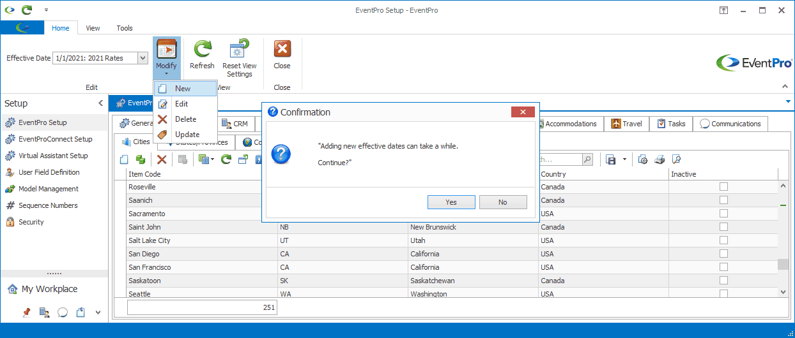Click the print preview magnifier icon
Screen dimensions: 795x338
676,159
